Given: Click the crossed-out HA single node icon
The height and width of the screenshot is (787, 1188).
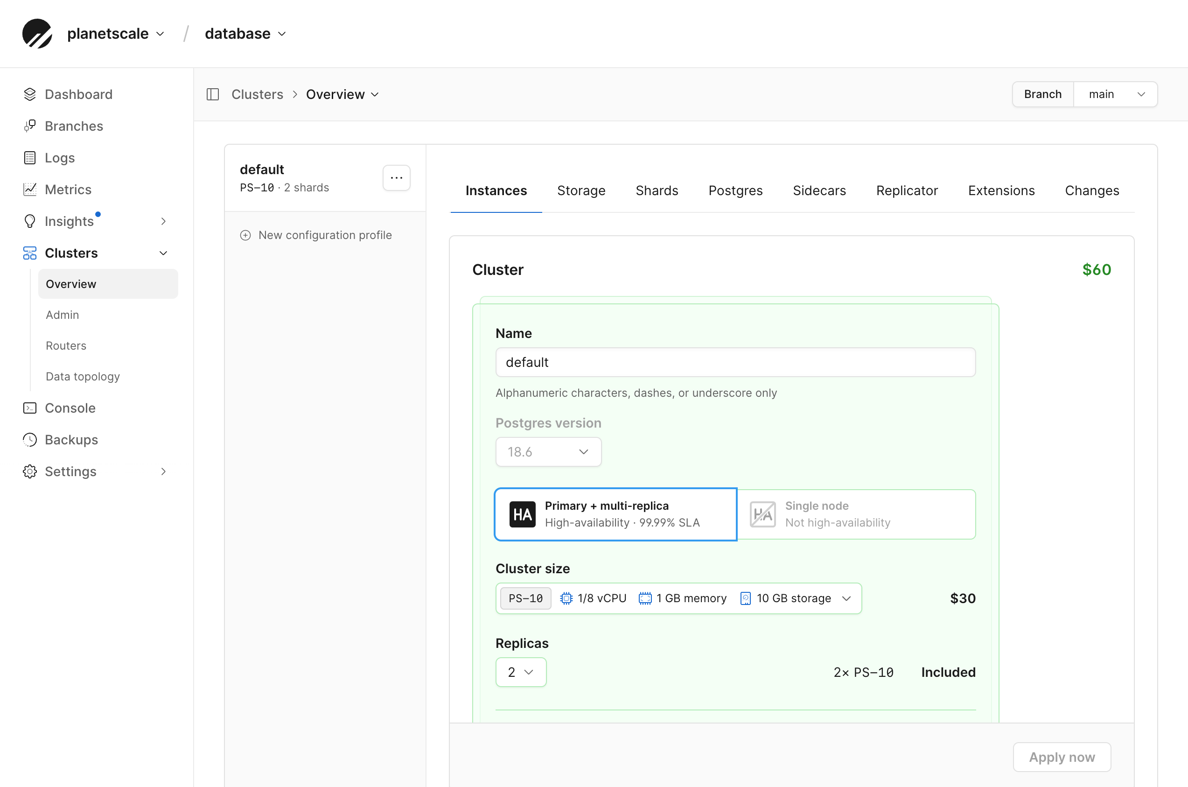Looking at the screenshot, I should point(762,514).
